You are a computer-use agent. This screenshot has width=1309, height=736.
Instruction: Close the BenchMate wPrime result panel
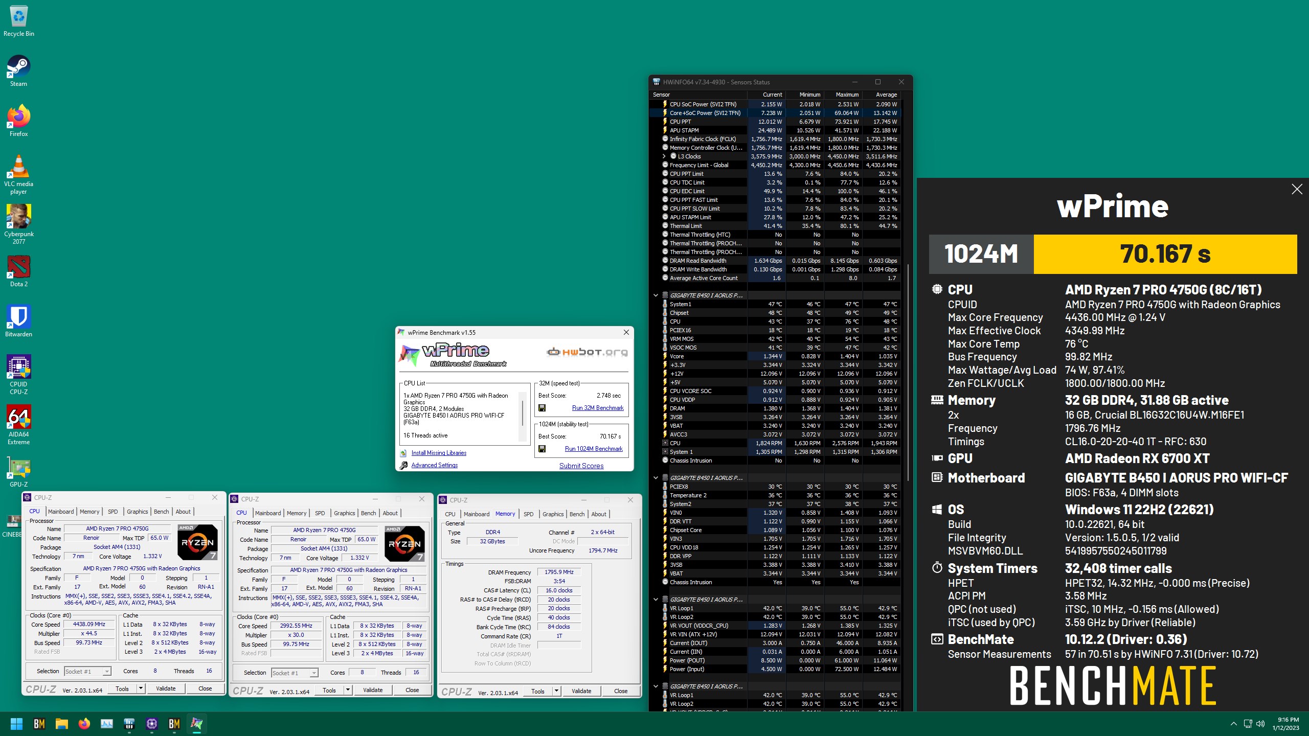click(1297, 189)
